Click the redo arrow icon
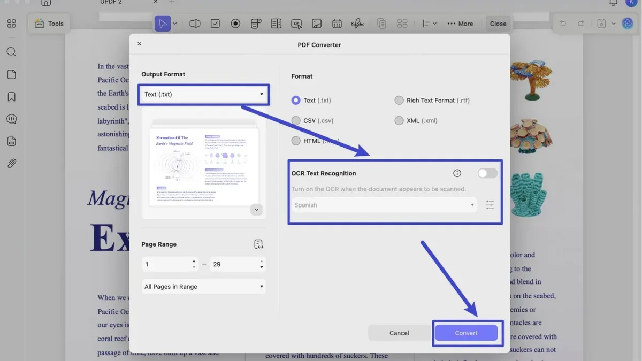Image resolution: width=642 pixels, height=361 pixels. (x=580, y=24)
